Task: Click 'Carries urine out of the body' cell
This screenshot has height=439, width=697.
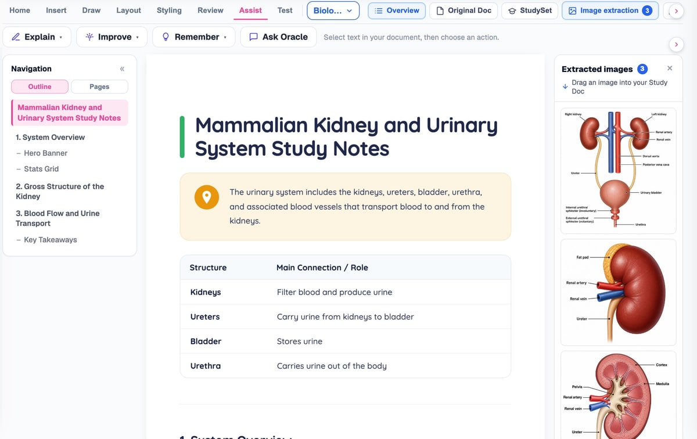Action: pos(332,366)
